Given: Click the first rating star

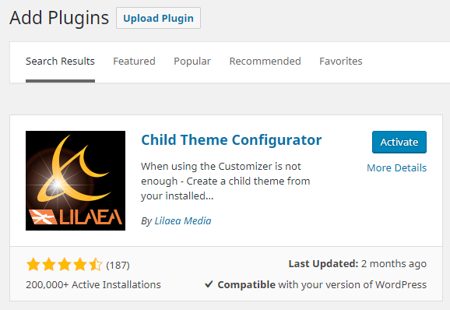Looking at the screenshot, I should 33,265.
